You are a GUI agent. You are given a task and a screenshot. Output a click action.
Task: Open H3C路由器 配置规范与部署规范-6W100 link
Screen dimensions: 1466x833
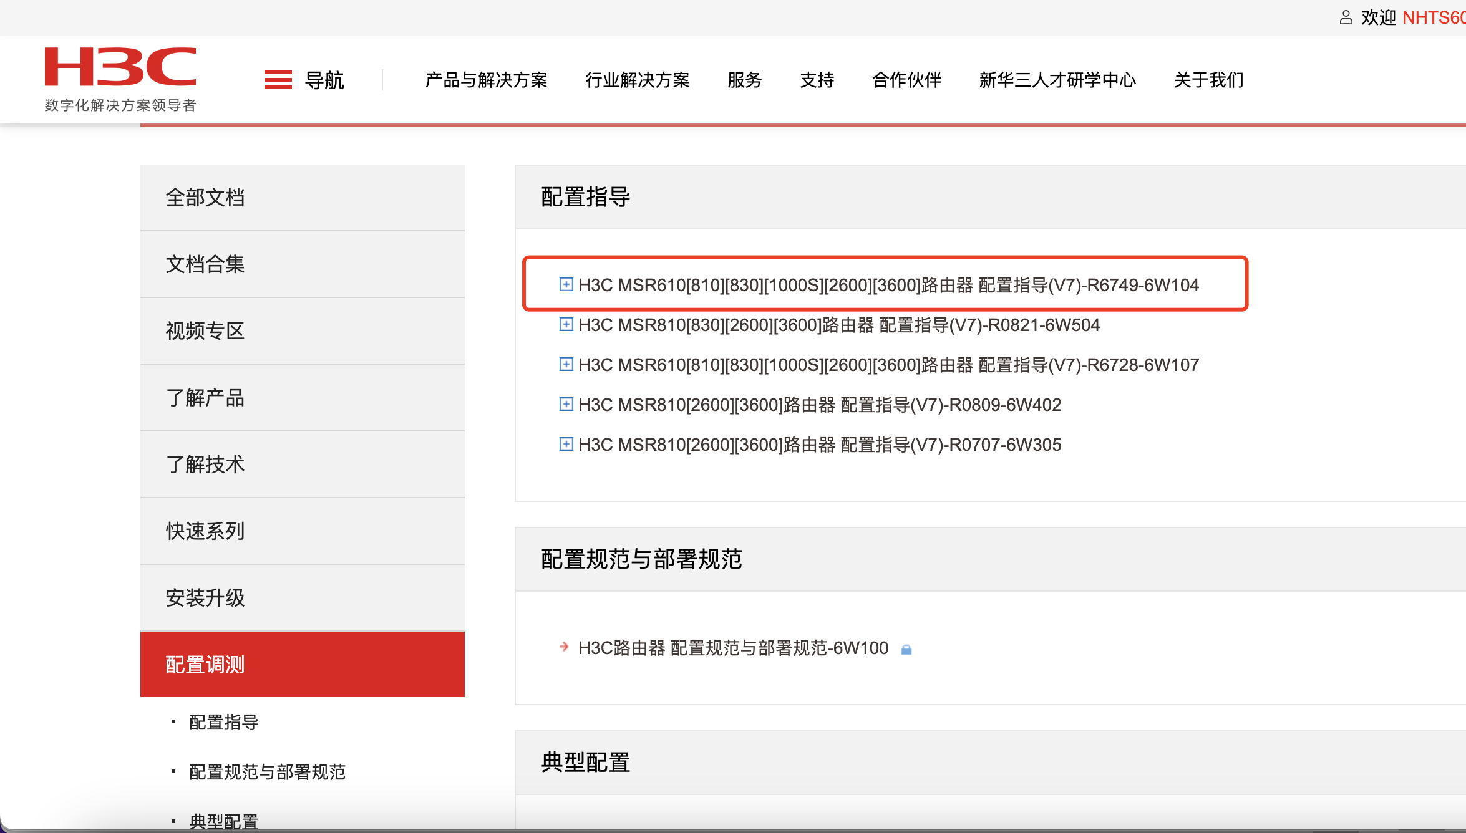pyautogui.click(x=733, y=648)
